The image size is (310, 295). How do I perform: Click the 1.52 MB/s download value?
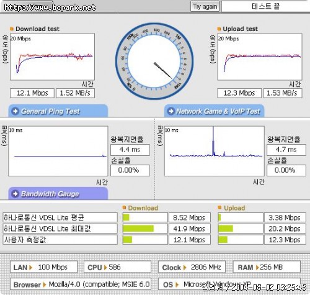point(75,93)
